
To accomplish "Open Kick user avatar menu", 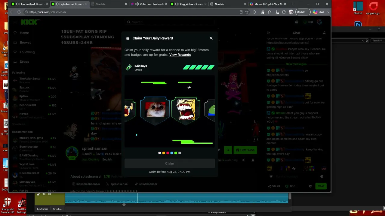I will click(x=319, y=22).
